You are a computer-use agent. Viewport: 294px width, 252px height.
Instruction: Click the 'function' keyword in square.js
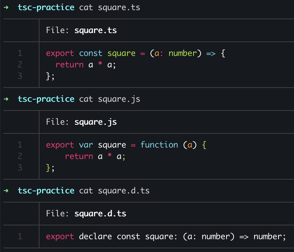(159, 145)
